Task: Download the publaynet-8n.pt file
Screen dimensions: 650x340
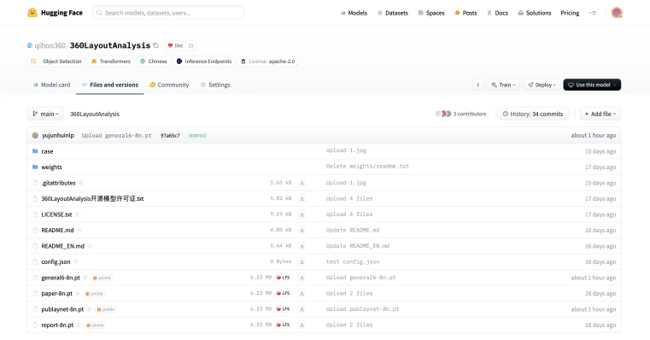Action: point(302,309)
